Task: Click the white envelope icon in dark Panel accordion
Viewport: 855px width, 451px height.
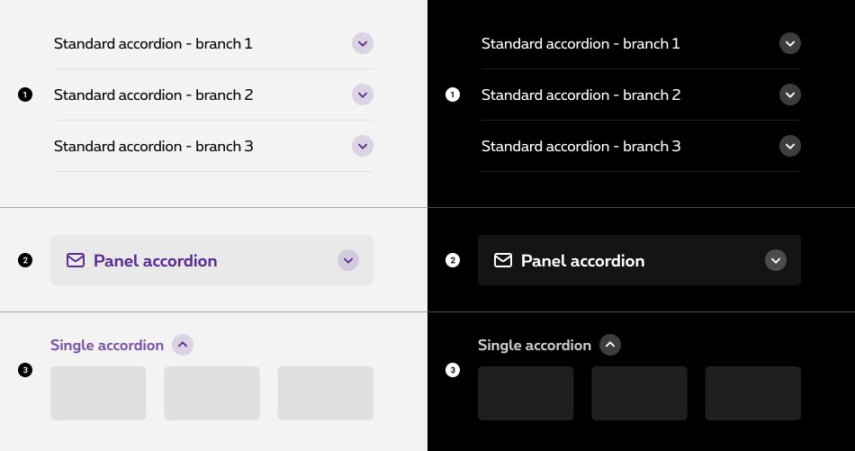Action: pos(503,260)
